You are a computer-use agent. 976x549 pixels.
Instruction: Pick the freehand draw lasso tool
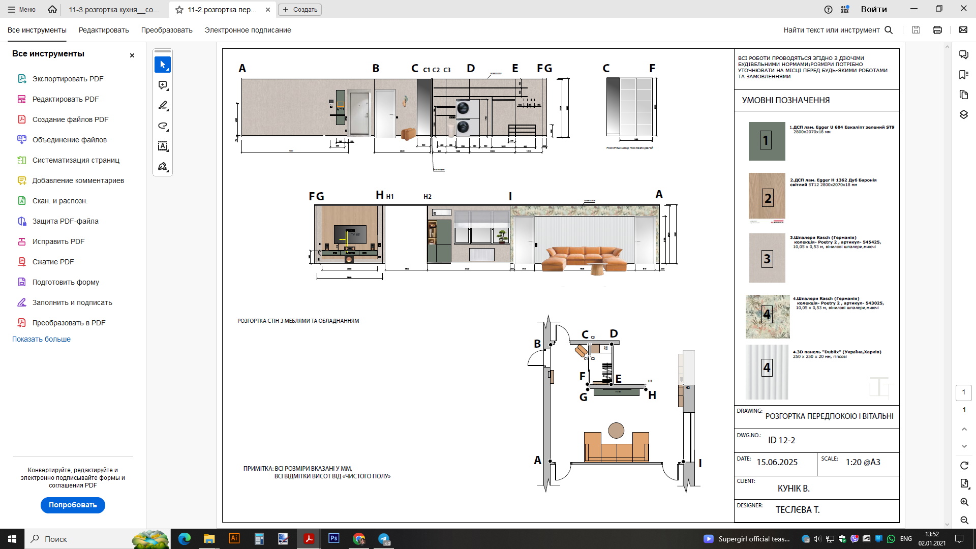click(163, 126)
